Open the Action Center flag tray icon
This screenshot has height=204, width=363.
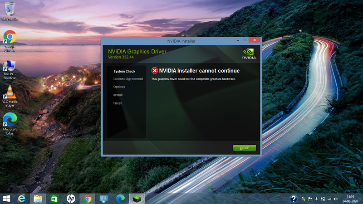pyautogui.click(x=310, y=199)
